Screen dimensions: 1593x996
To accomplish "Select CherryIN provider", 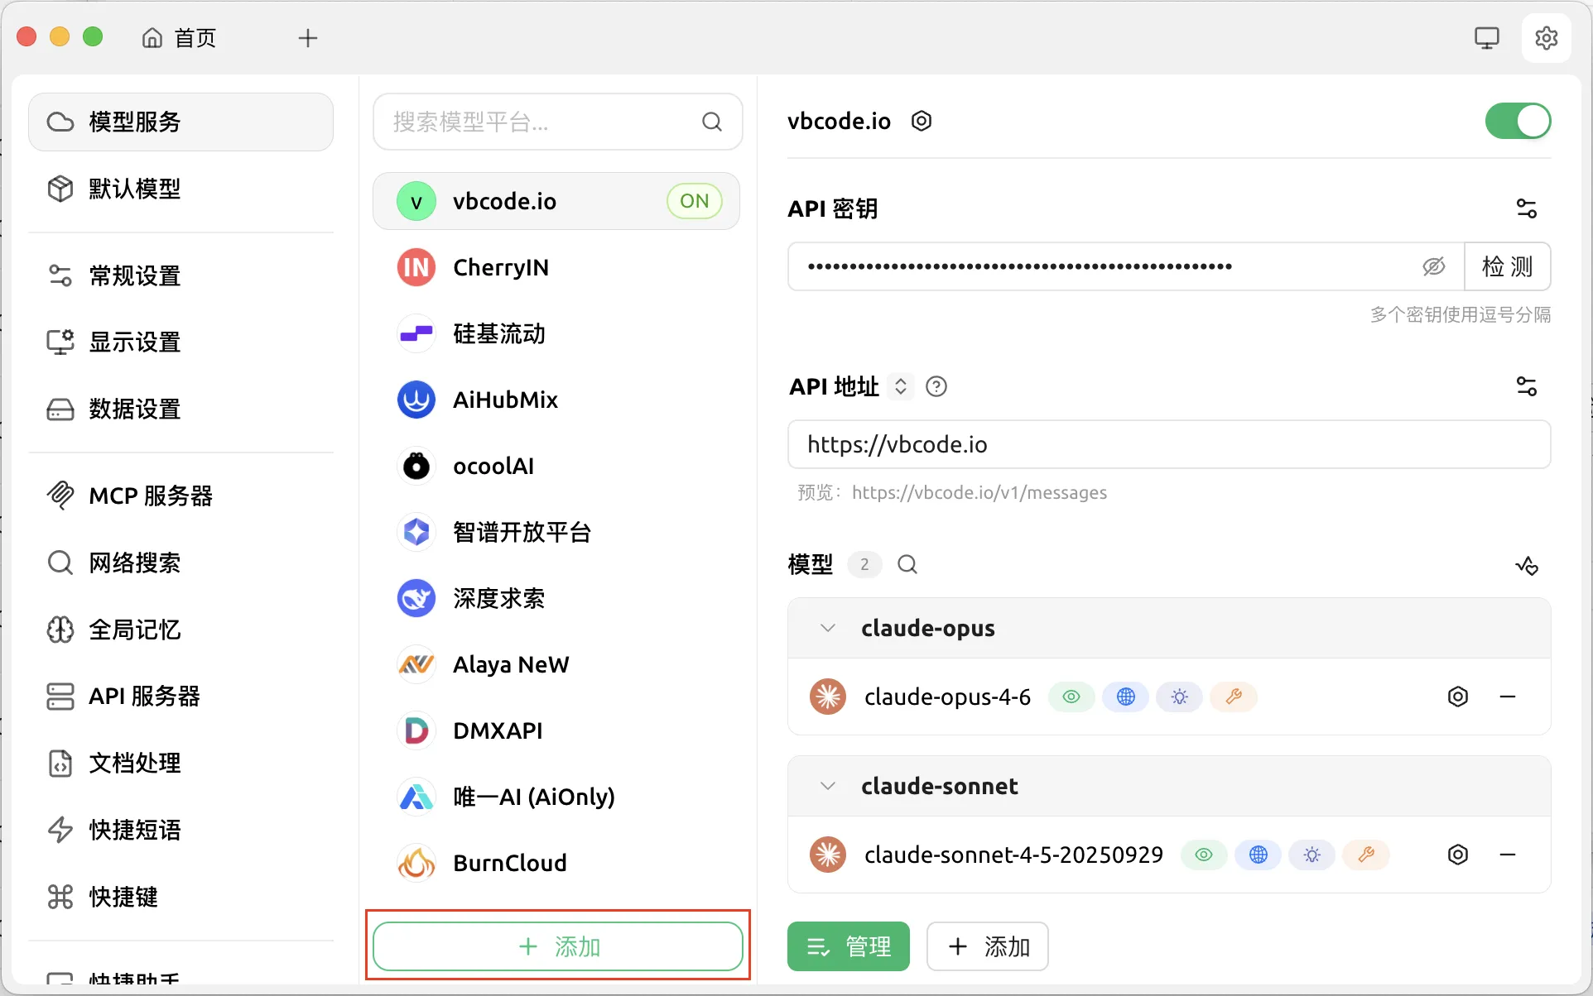I will (x=556, y=267).
